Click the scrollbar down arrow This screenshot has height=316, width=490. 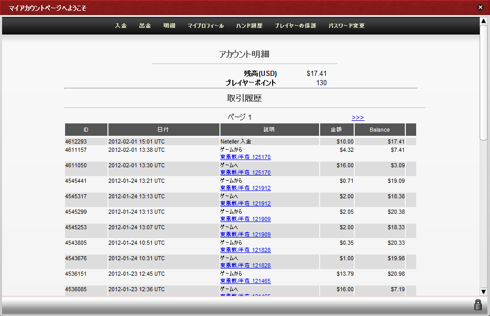pos(483,291)
